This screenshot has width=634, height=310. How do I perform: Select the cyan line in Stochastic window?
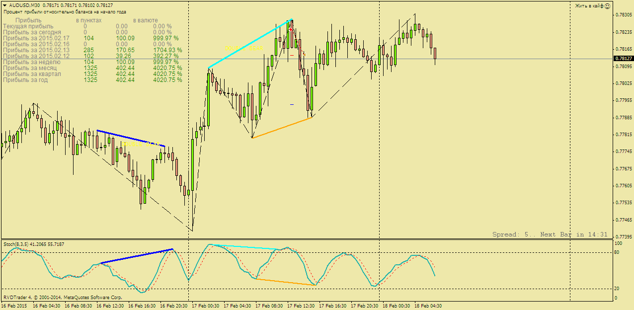pos(245,246)
